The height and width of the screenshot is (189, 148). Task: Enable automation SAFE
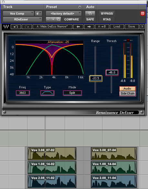90,19
